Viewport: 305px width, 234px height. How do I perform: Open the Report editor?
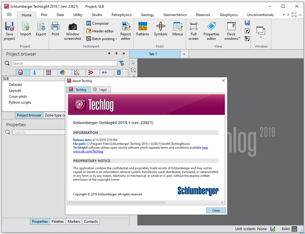(126, 31)
